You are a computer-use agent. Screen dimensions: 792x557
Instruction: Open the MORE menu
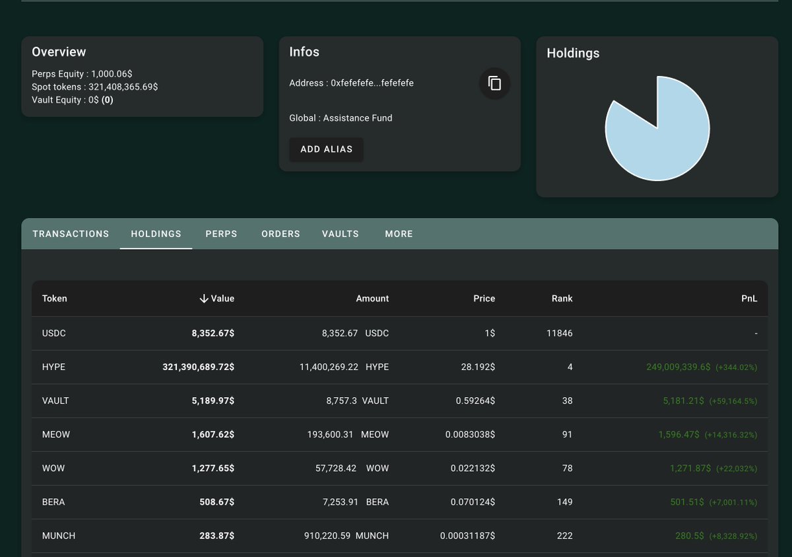pyautogui.click(x=399, y=234)
